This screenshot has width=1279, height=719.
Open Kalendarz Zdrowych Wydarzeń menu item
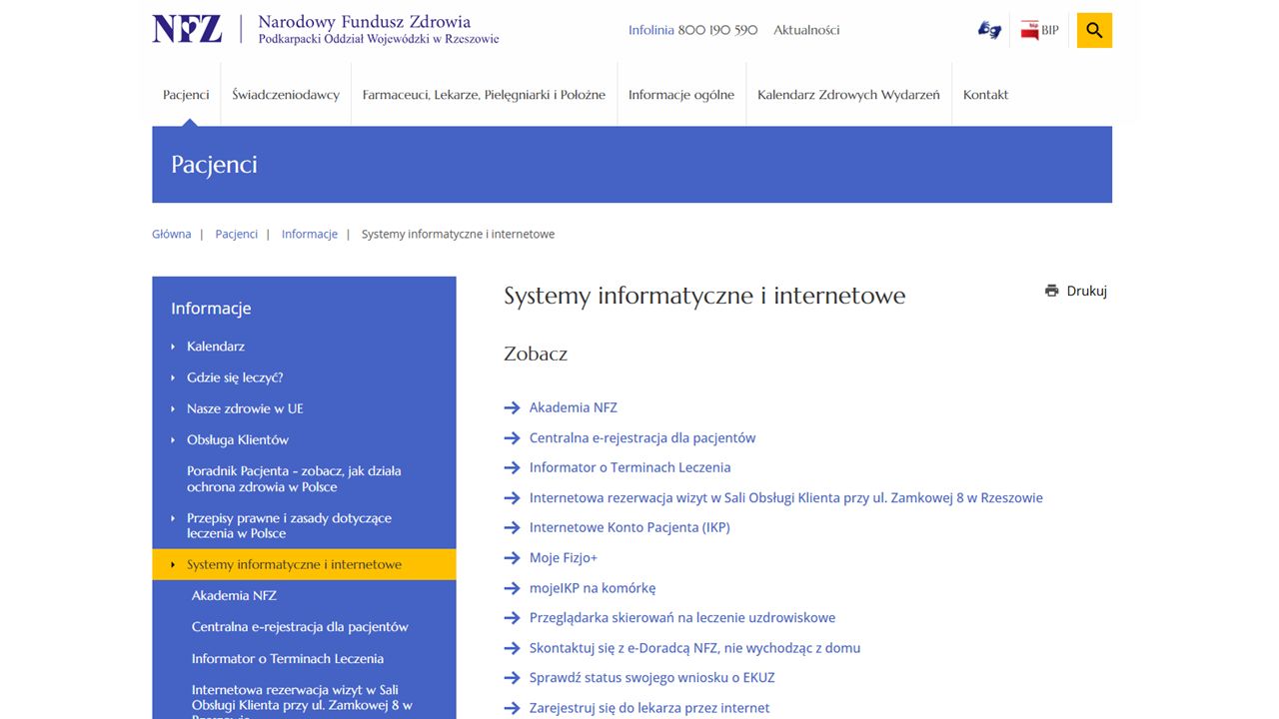[848, 95]
